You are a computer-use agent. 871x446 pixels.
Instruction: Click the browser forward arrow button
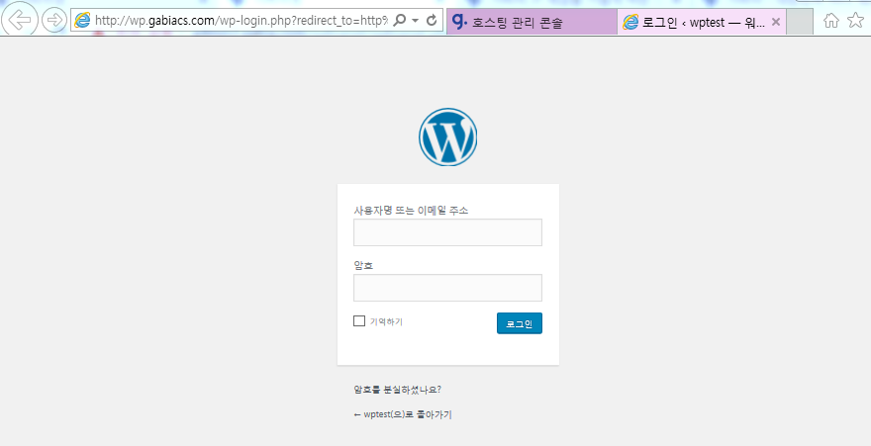pyautogui.click(x=54, y=21)
